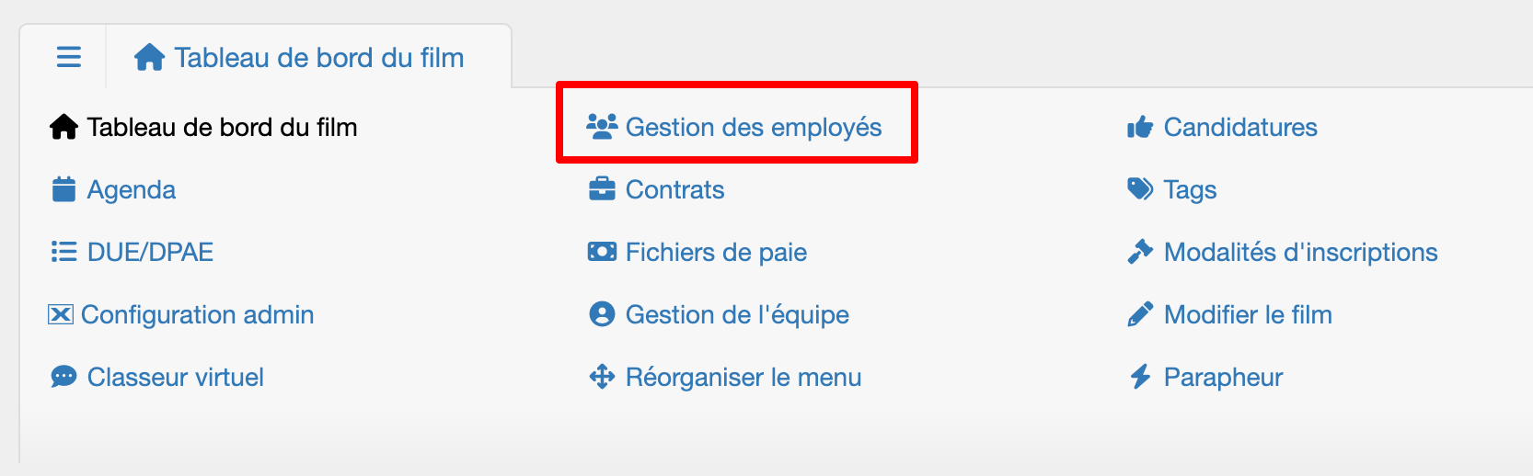Click the move arrows icon for Réorganiser le menu
The height and width of the screenshot is (476, 1533).
(602, 377)
